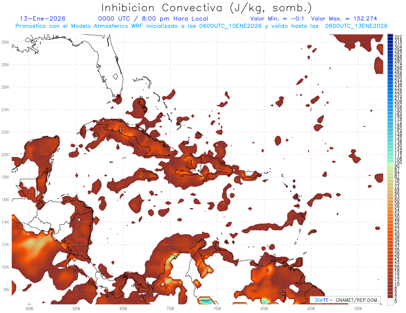Click the '18N' latitude label
Image resolution: width=406 pixels, height=313 pixels.
click(6, 177)
